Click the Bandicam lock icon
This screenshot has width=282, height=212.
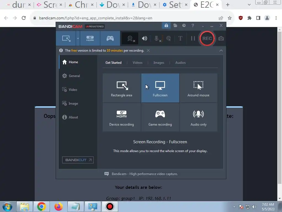(166, 25)
